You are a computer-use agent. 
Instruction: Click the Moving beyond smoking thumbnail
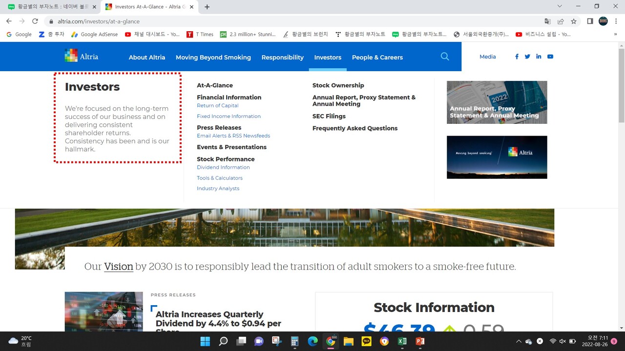pos(497,157)
